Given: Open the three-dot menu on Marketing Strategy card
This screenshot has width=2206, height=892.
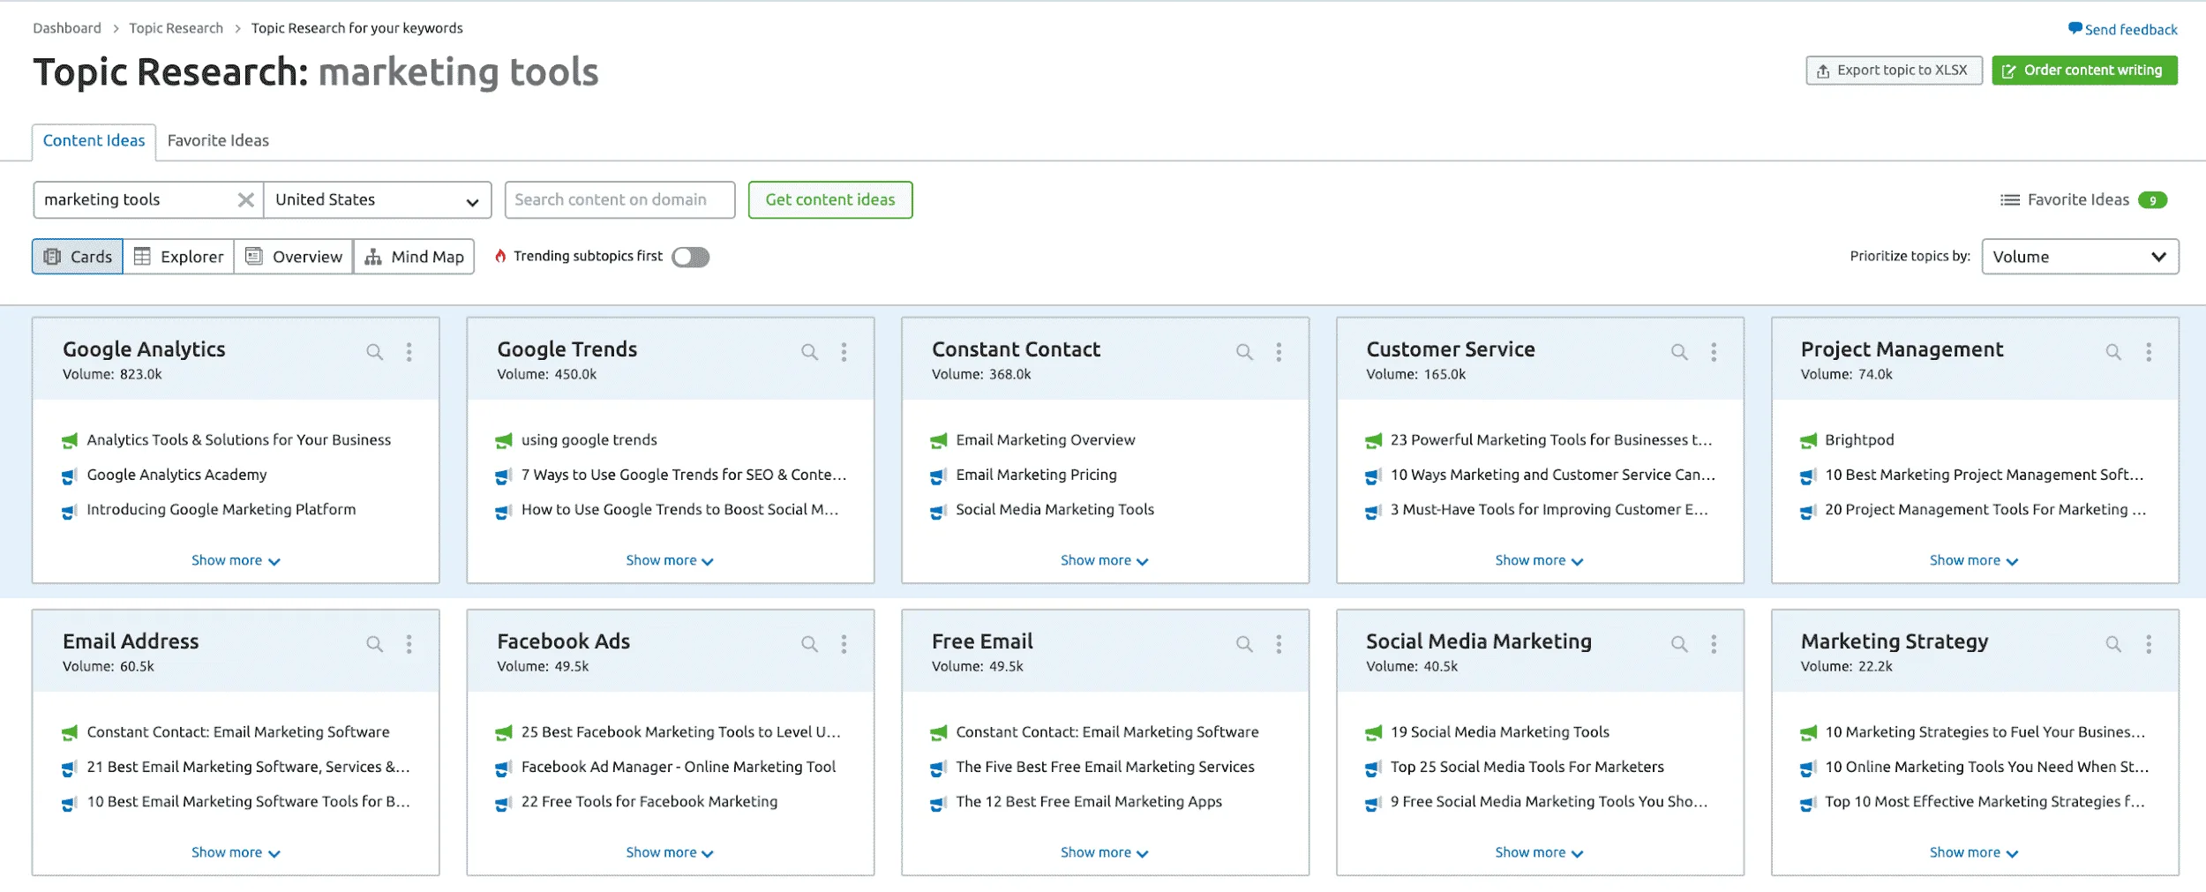Looking at the screenshot, I should pos(2149,644).
